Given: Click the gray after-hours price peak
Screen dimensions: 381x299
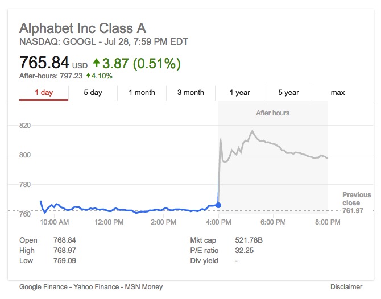Looking at the screenshot, I should (x=252, y=131).
